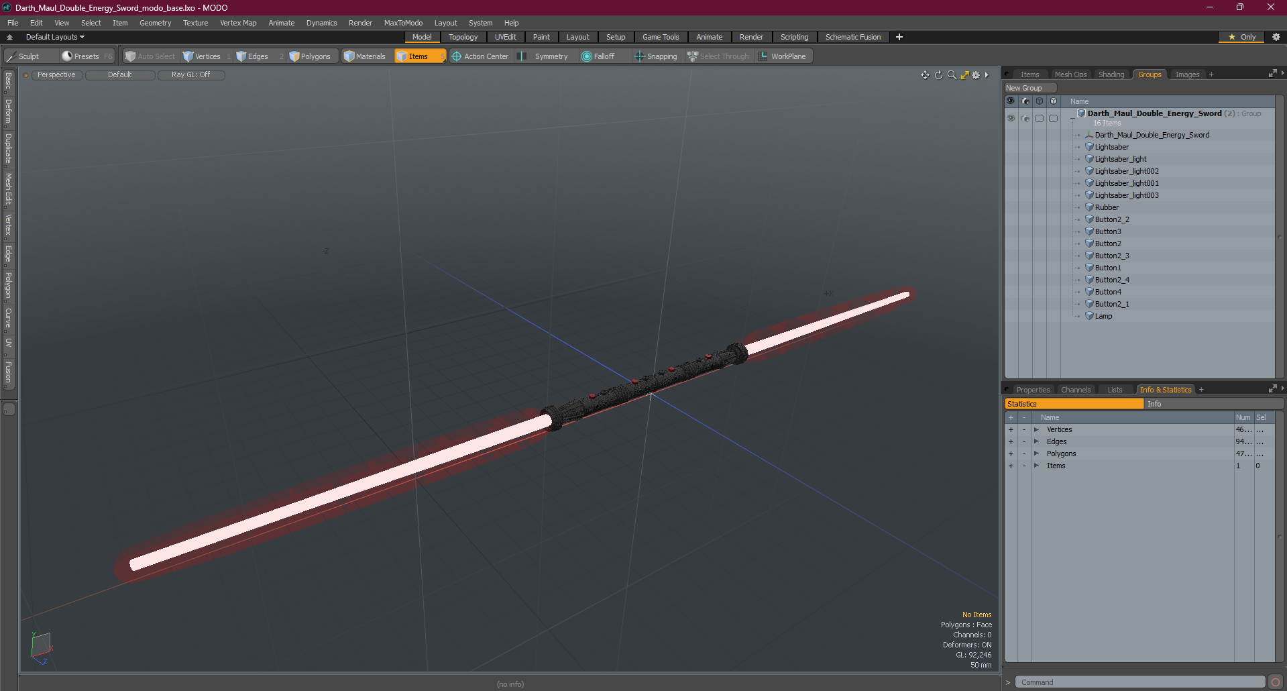The image size is (1287, 691).
Task: Select the Lightsaber_light002 item
Action: [x=1127, y=171]
